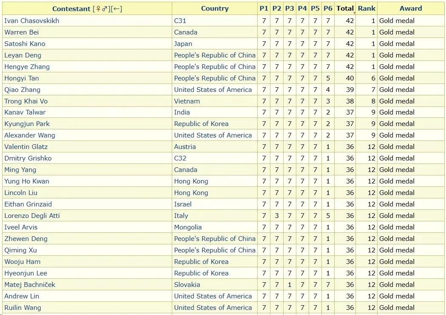Select contestant Qiming Xu
Image resolution: width=446 pixels, height=315 pixels.
[20, 250]
